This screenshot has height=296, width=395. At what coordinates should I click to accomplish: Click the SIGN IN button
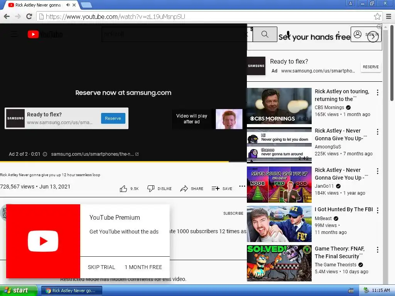(366, 34)
